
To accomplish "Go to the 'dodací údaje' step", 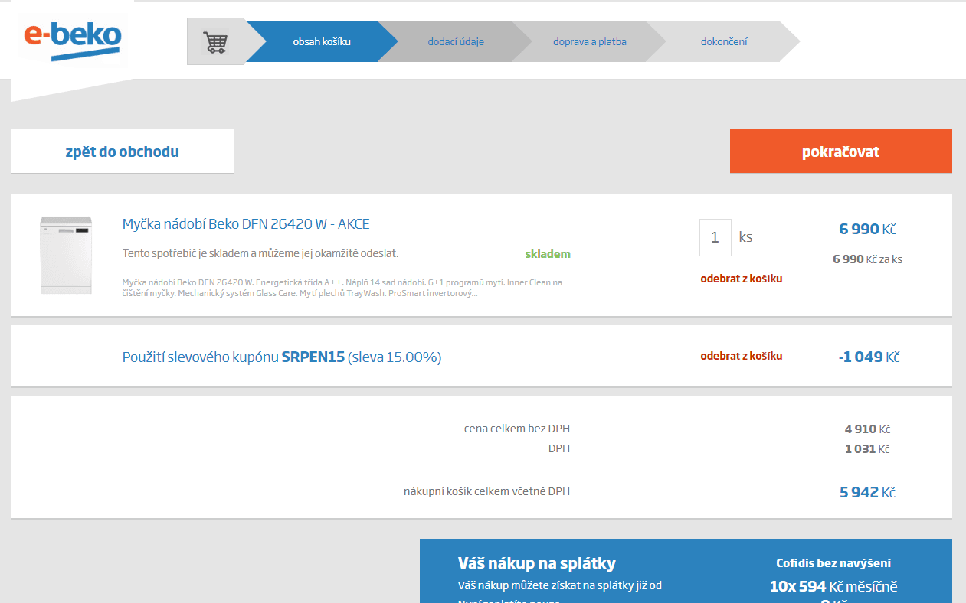I will [456, 41].
